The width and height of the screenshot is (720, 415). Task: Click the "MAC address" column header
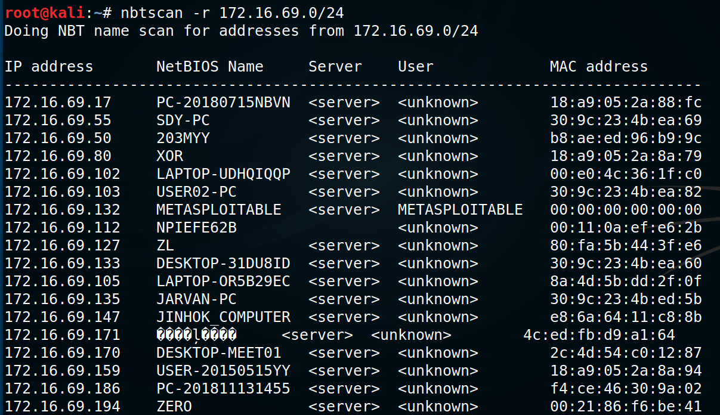coord(598,67)
